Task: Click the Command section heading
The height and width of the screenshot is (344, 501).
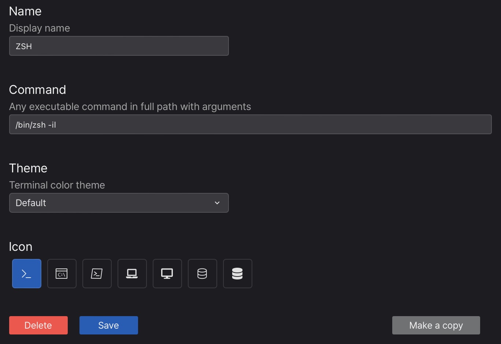Action: click(37, 90)
